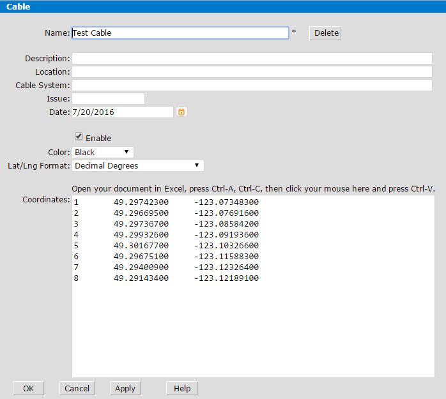Expand the Lat/Lng Format dropdown

tap(137, 166)
